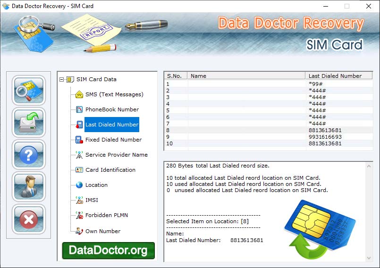Click the PhoneBook icon
Viewport: 380px width, 268px height.
tap(79, 109)
